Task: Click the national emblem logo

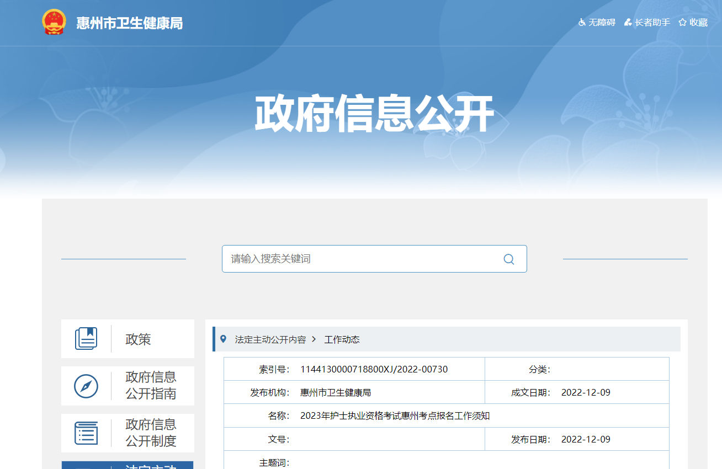Action: [54, 23]
